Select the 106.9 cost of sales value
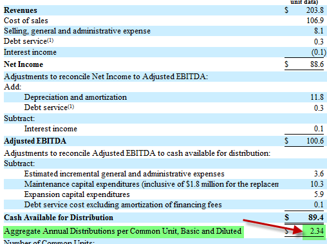The height and width of the screenshot is (244, 327). [315, 21]
